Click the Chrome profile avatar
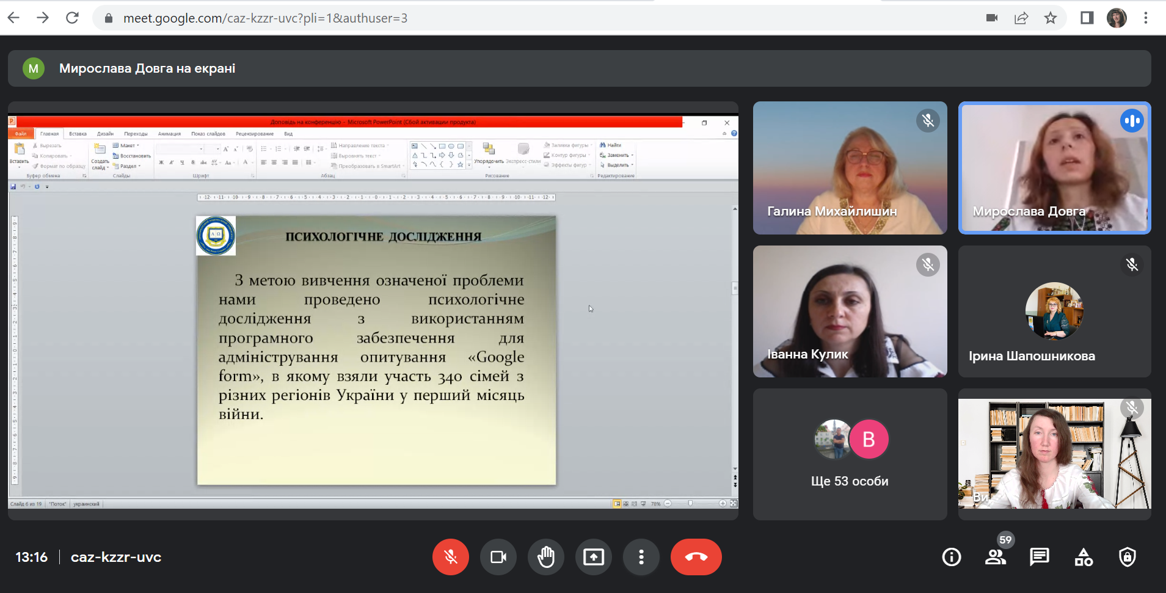The height and width of the screenshot is (593, 1166). point(1117,18)
